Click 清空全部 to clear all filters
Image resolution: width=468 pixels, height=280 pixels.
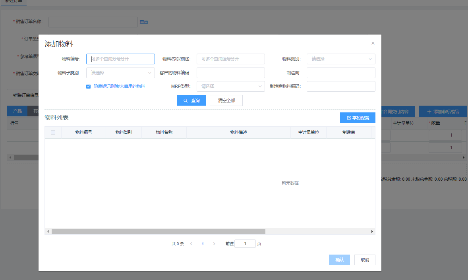click(x=226, y=100)
